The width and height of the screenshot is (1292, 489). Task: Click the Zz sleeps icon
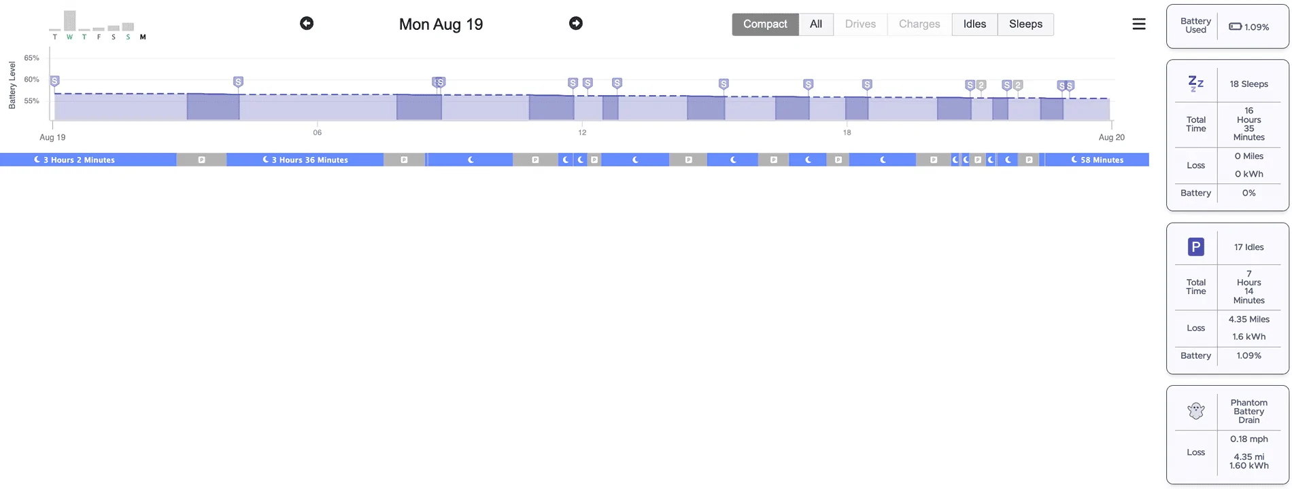[x=1195, y=84]
